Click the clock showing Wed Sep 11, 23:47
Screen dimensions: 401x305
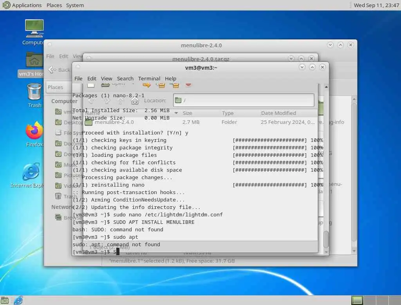pyautogui.click(x=376, y=5)
